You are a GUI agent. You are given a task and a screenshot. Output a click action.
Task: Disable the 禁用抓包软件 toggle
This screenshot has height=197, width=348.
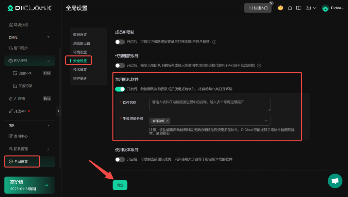point(120,89)
